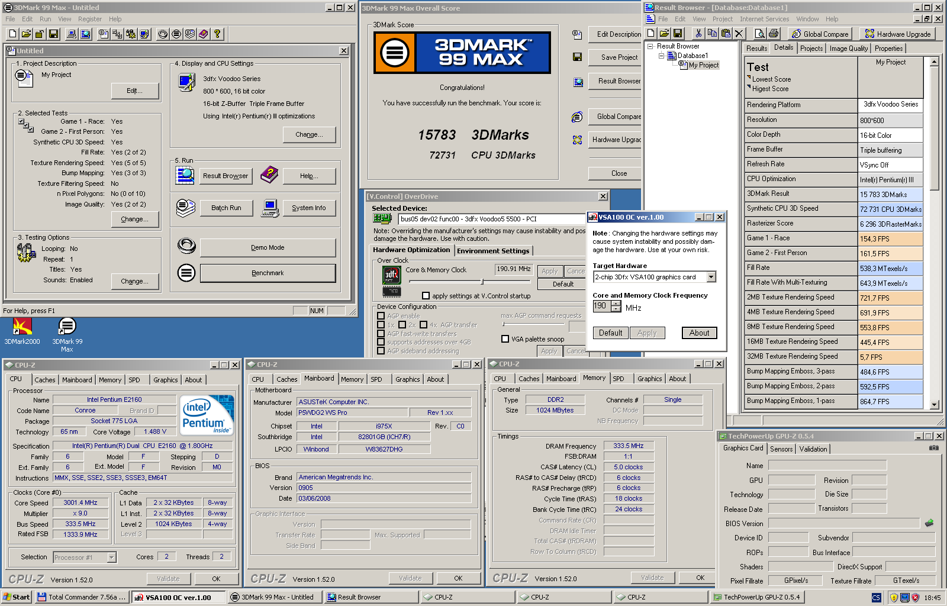Switch to Sensors tab in GPU-Z
This screenshot has width=947, height=606.
[781, 449]
